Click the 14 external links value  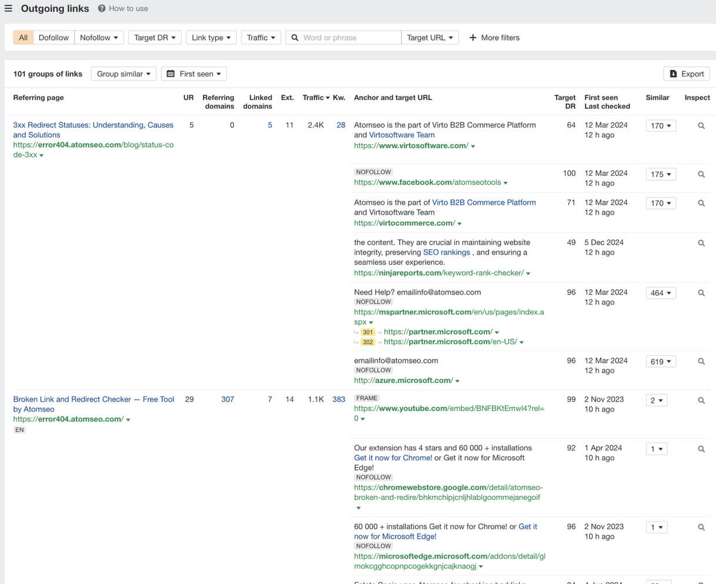(289, 399)
